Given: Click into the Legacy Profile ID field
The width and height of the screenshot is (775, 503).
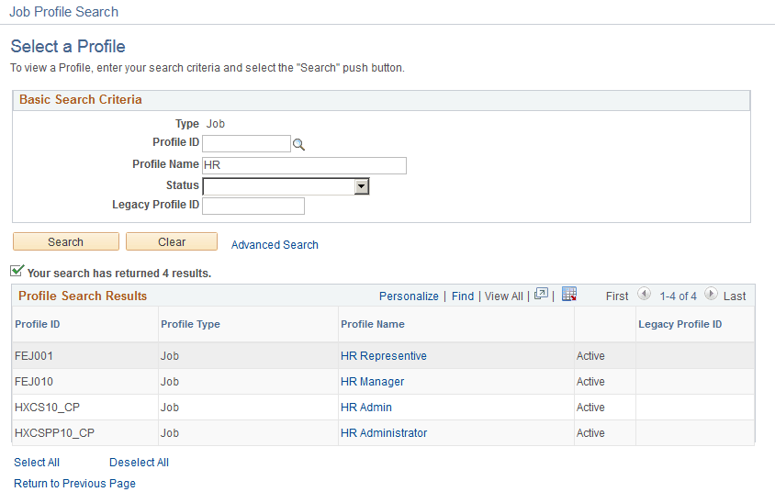Looking at the screenshot, I should click(x=253, y=206).
